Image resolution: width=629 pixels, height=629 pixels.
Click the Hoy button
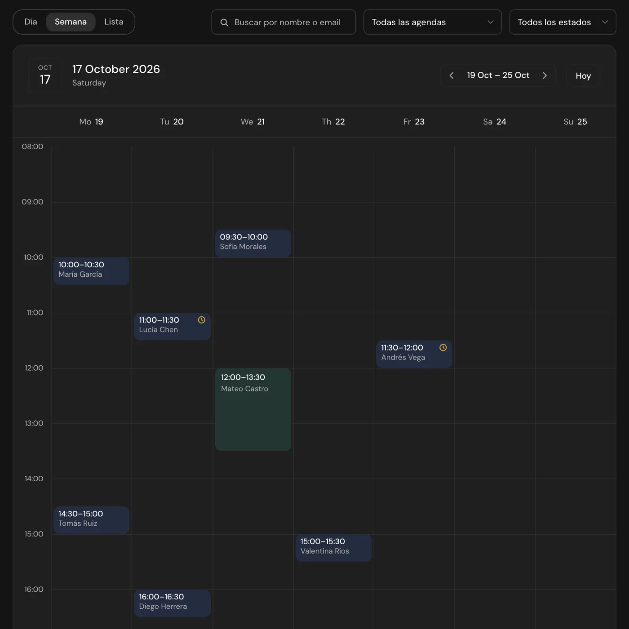click(583, 75)
